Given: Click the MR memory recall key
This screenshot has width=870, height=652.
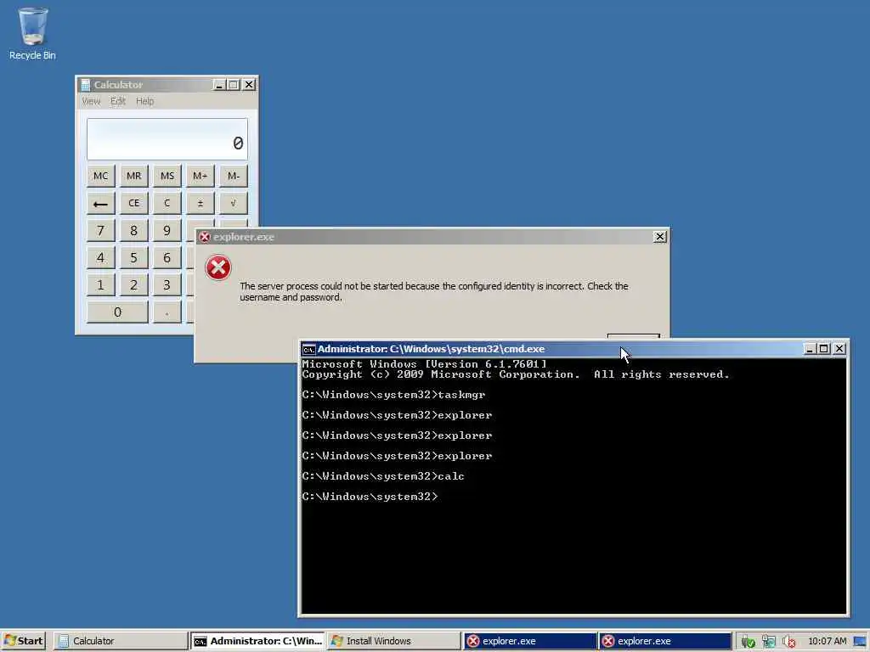Looking at the screenshot, I should tap(133, 176).
